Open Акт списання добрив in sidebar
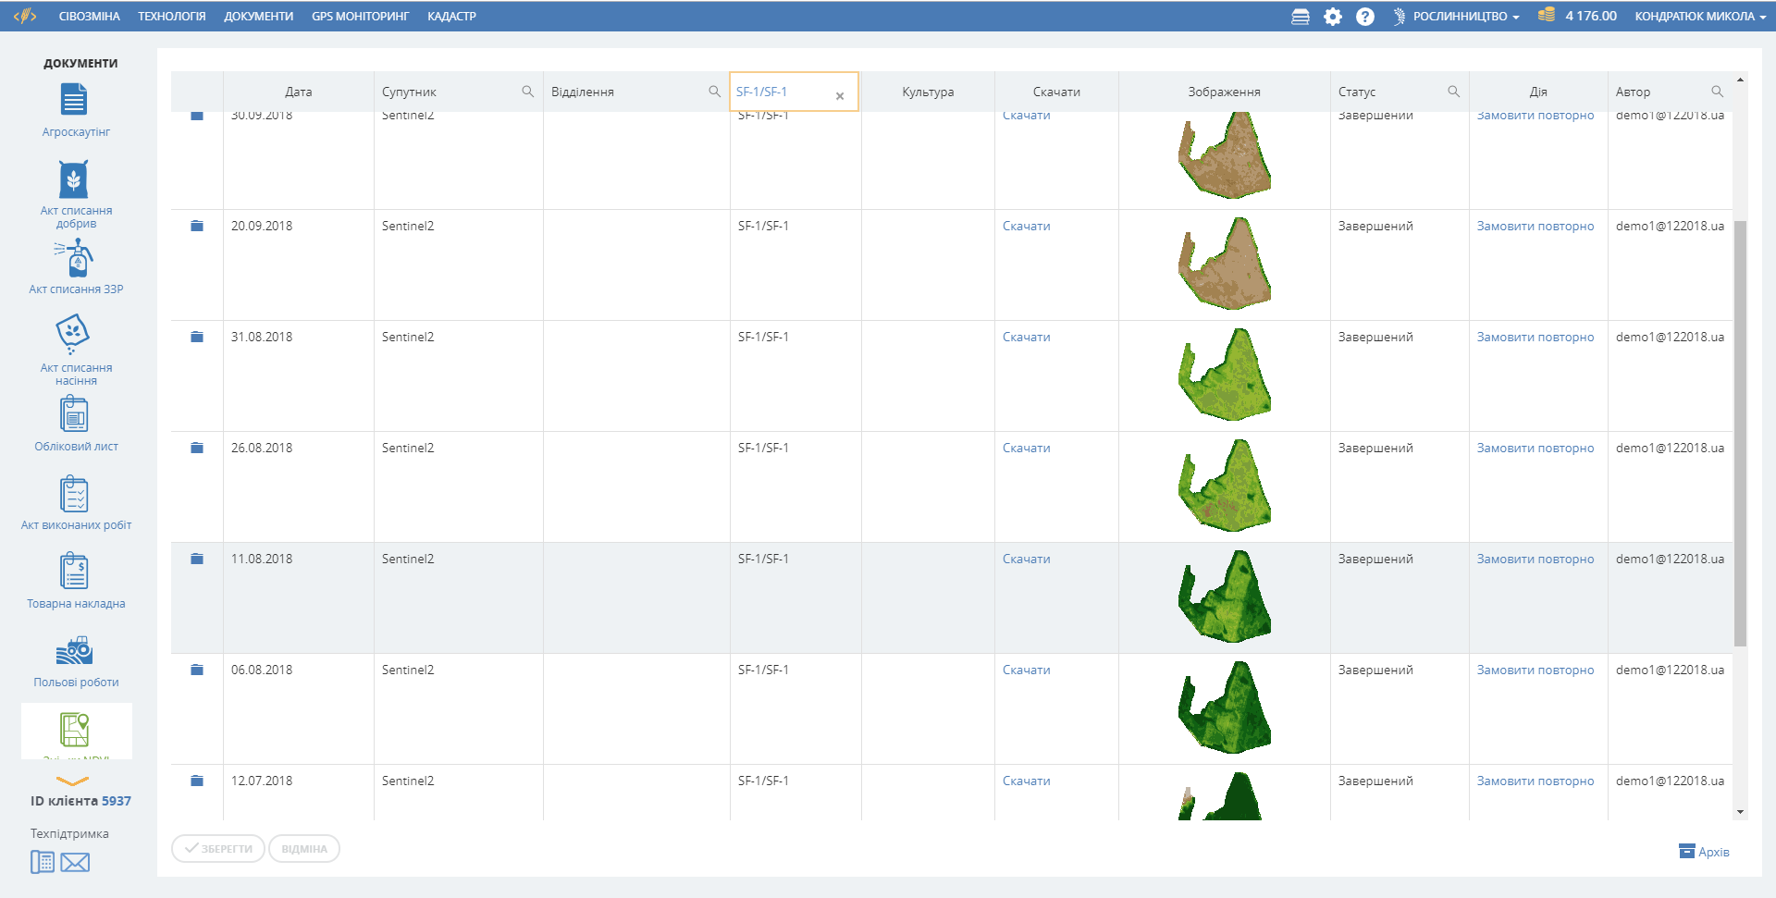1776x898 pixels. (74, 180)
